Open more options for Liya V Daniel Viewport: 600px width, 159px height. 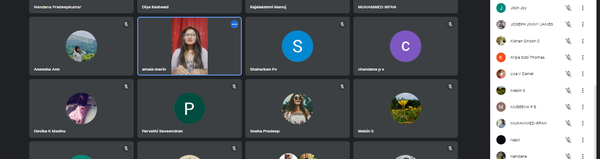pyautogui.click(x=583, y=74)
